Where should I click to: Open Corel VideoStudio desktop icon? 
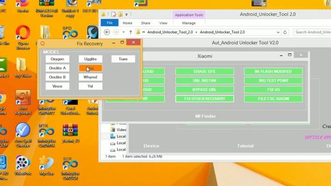pos(70,107)
